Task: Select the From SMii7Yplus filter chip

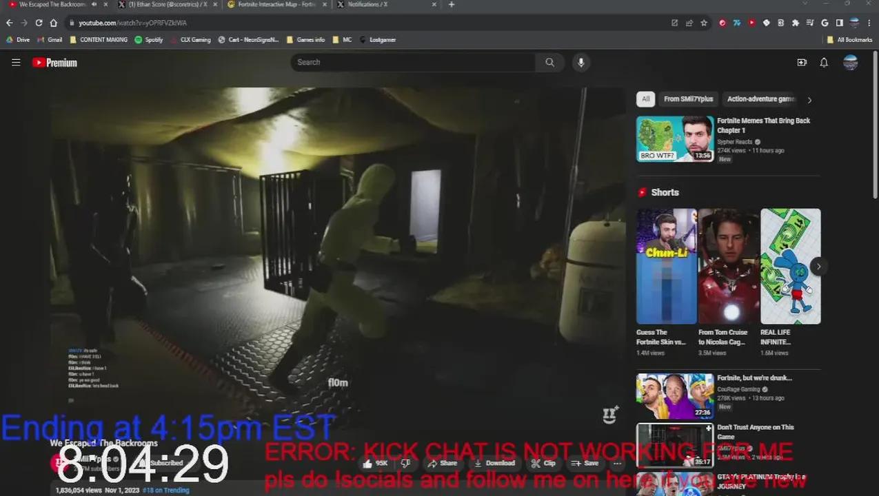Action: pos(688,99)
